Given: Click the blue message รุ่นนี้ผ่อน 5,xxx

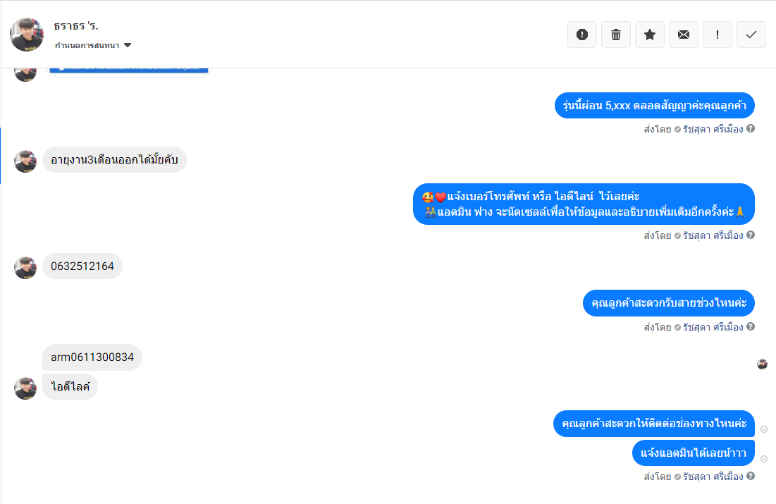Looking at the screenshot, I should [x=654, y=106].
